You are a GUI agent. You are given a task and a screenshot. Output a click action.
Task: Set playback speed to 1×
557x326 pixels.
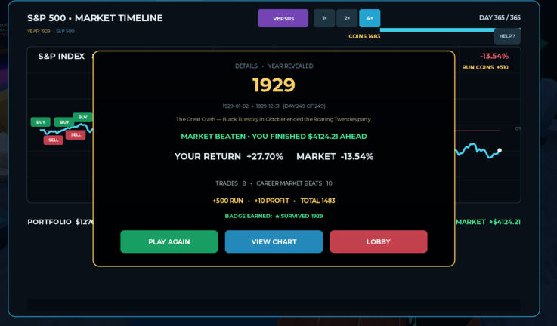[x=324, y=18]
